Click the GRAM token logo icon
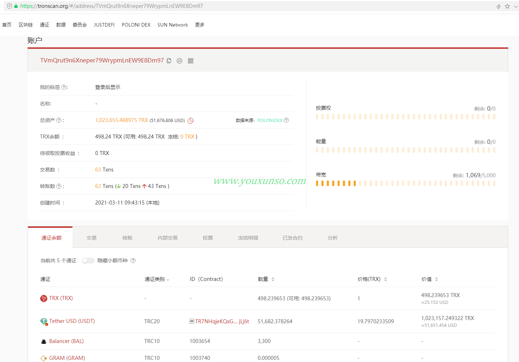 click(44, 358)
